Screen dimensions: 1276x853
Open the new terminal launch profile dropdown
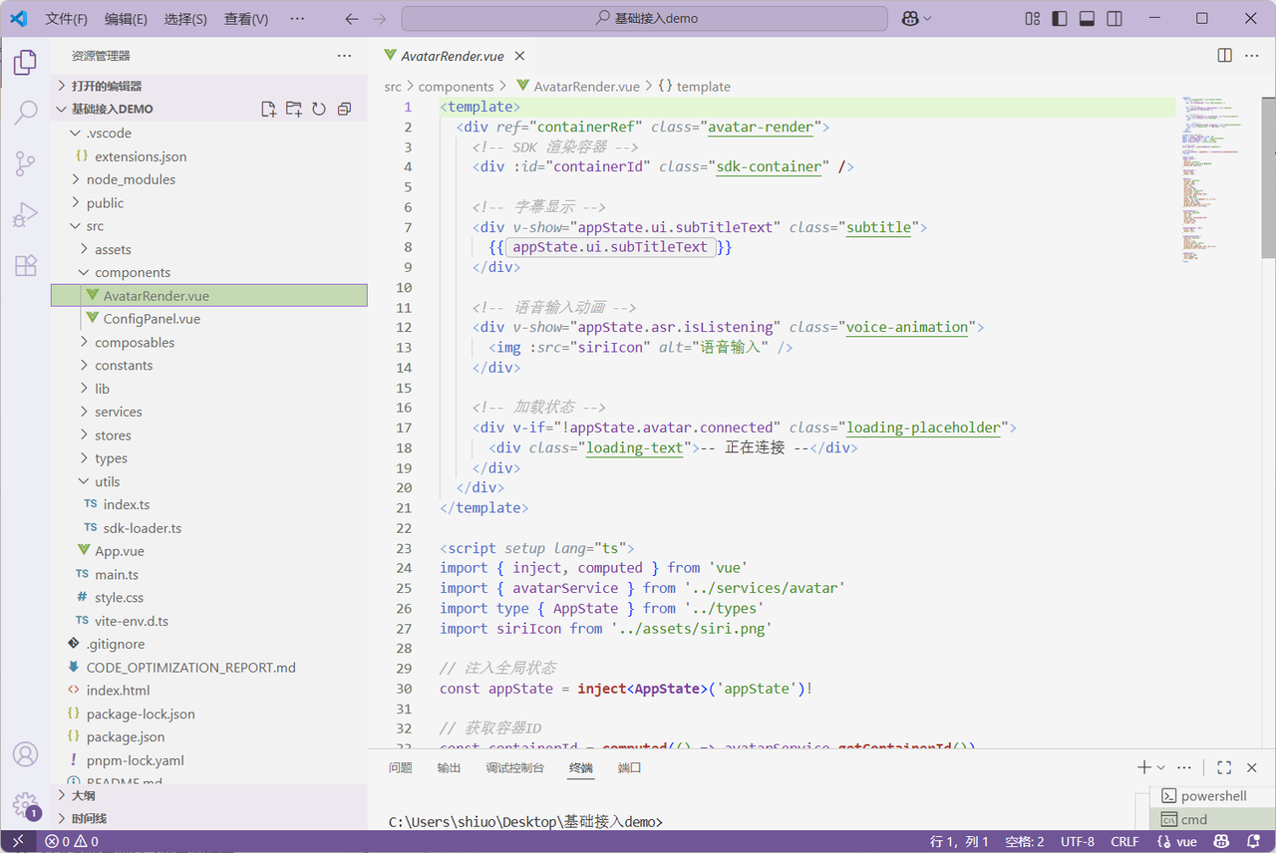click(x=1161, y=767)
